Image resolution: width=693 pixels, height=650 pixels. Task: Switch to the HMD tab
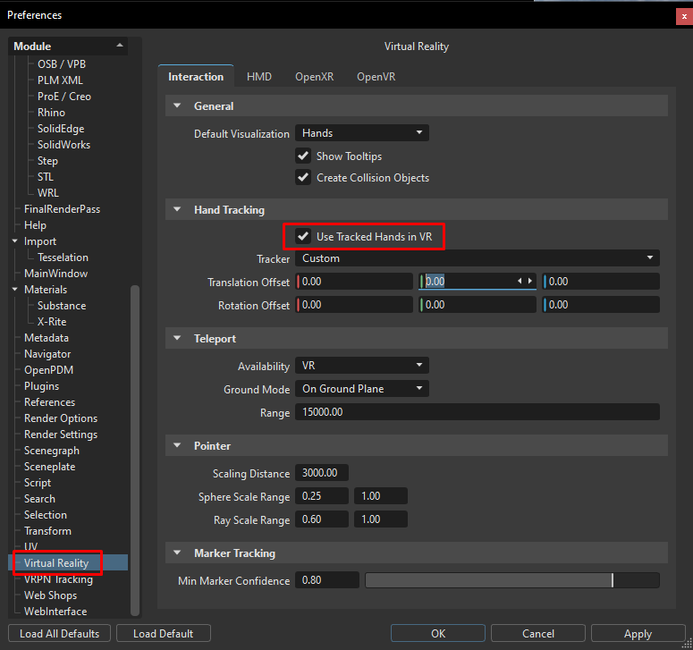259,77
